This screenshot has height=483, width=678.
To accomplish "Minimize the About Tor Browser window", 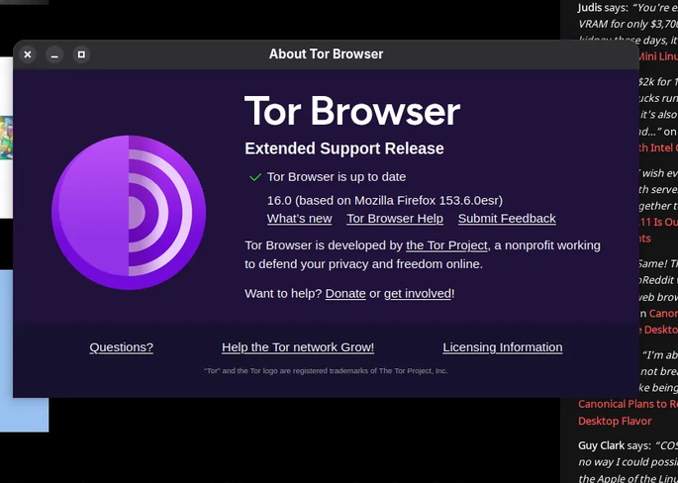I will (x=54, y=54).
